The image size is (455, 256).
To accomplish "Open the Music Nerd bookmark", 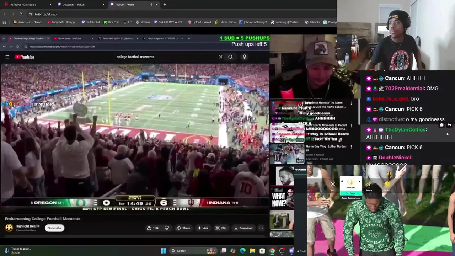I will click(28, 22).
